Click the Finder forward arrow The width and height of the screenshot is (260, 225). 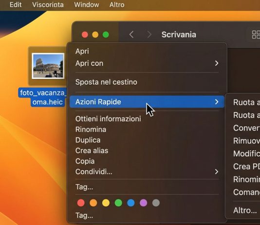pyautogui.click(x=149, y=35)
